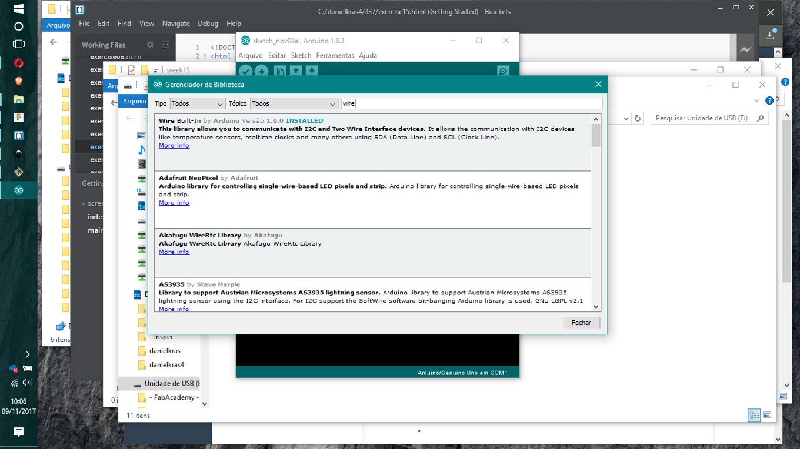Open the Find menu in Brackets
The image size is (800, 449).
(x=124, y=24)
